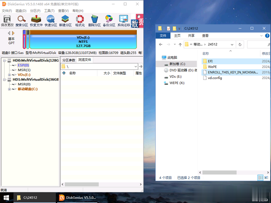
Task: Open Explorer help question mark
Action: point(267,36)
